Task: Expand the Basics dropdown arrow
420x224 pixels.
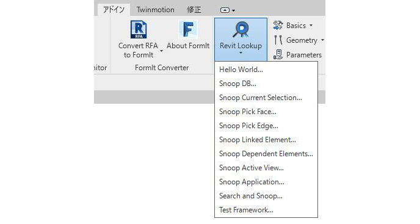Action: pos(311,26)
